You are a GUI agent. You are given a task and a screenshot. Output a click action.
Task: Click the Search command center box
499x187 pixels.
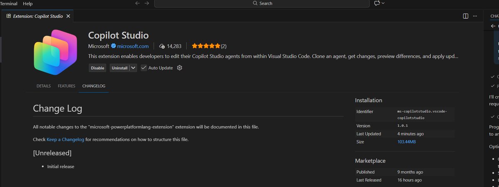click(x=262, y=3)
